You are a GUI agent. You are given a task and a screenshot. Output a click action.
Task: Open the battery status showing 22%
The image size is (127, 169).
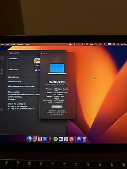(x=93, y=44)
